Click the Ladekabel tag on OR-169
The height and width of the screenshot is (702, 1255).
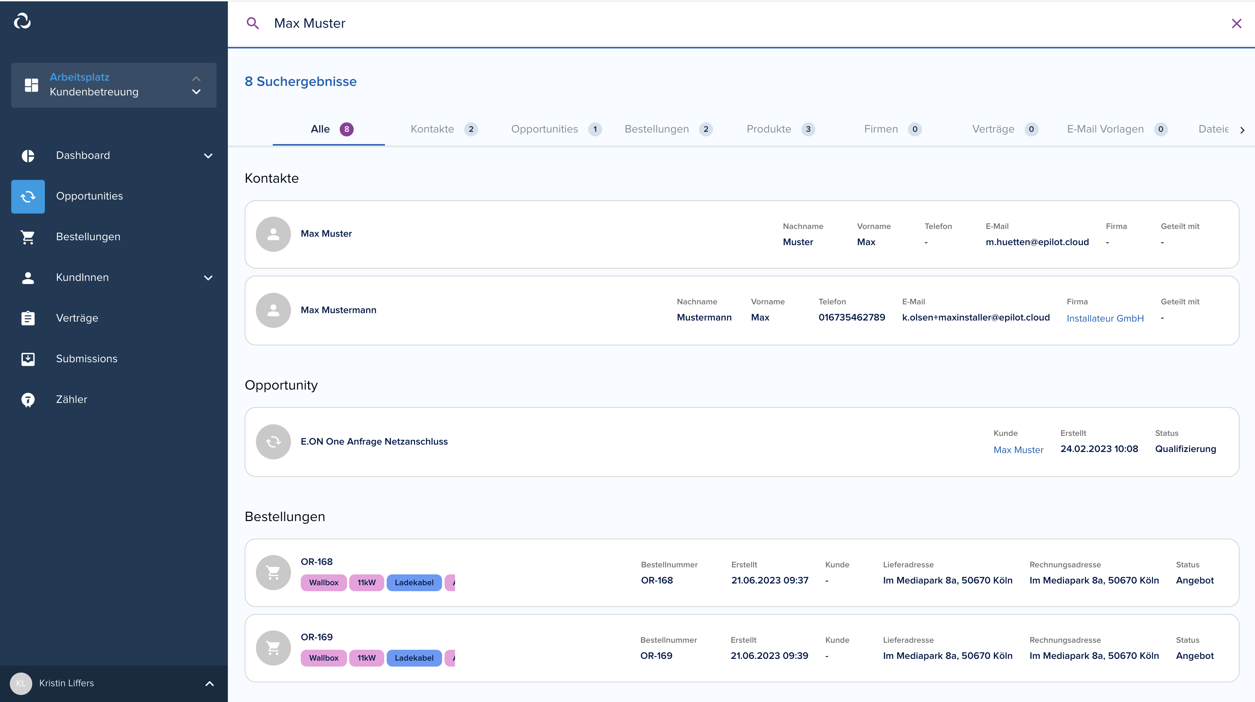pos(414,658)
